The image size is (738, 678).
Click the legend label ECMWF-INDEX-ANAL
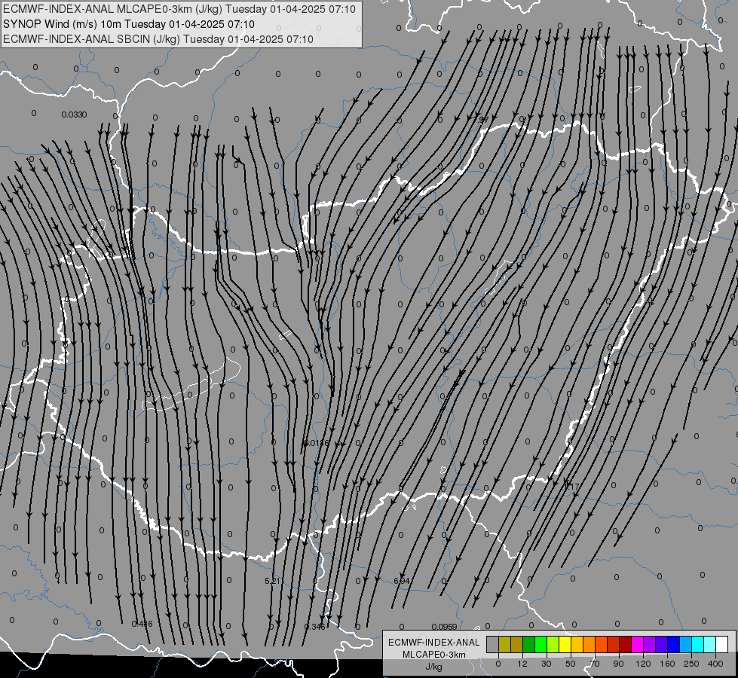click(433, 643)
